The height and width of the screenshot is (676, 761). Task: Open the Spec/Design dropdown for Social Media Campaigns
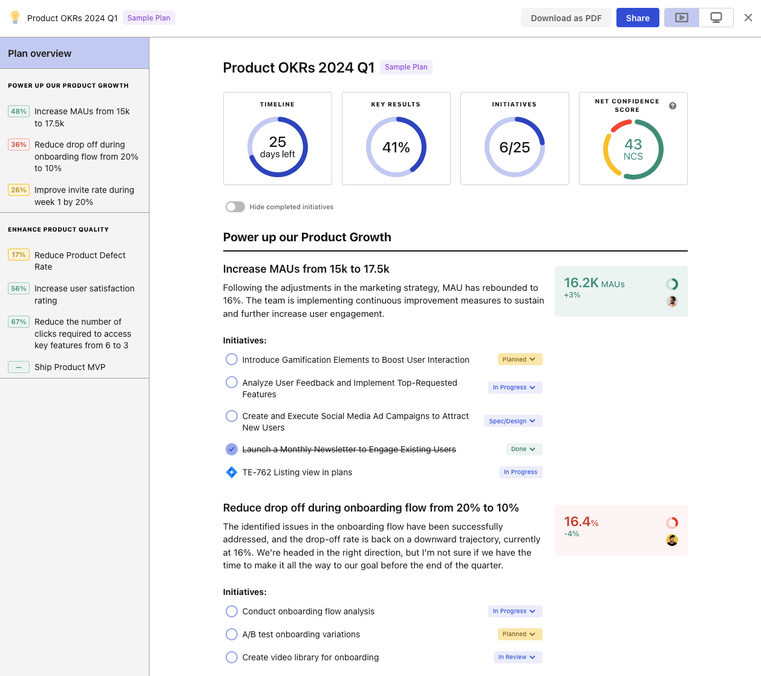click(x=512, y=421)
